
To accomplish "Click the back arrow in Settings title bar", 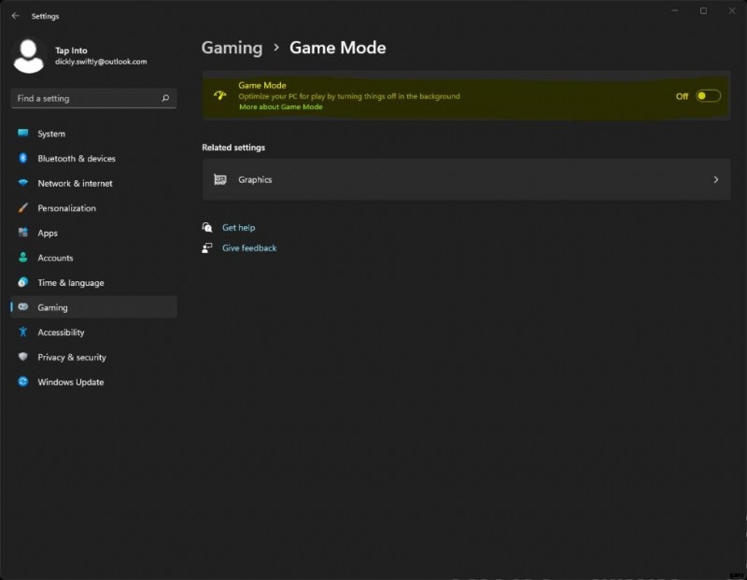I will (15, 16).
